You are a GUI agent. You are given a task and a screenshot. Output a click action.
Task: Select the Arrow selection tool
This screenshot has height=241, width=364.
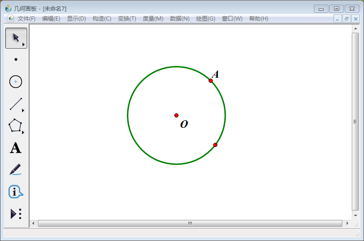click(16, 38)
